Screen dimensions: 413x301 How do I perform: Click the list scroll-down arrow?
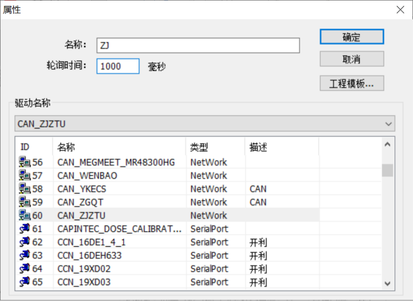coord(387,283)
